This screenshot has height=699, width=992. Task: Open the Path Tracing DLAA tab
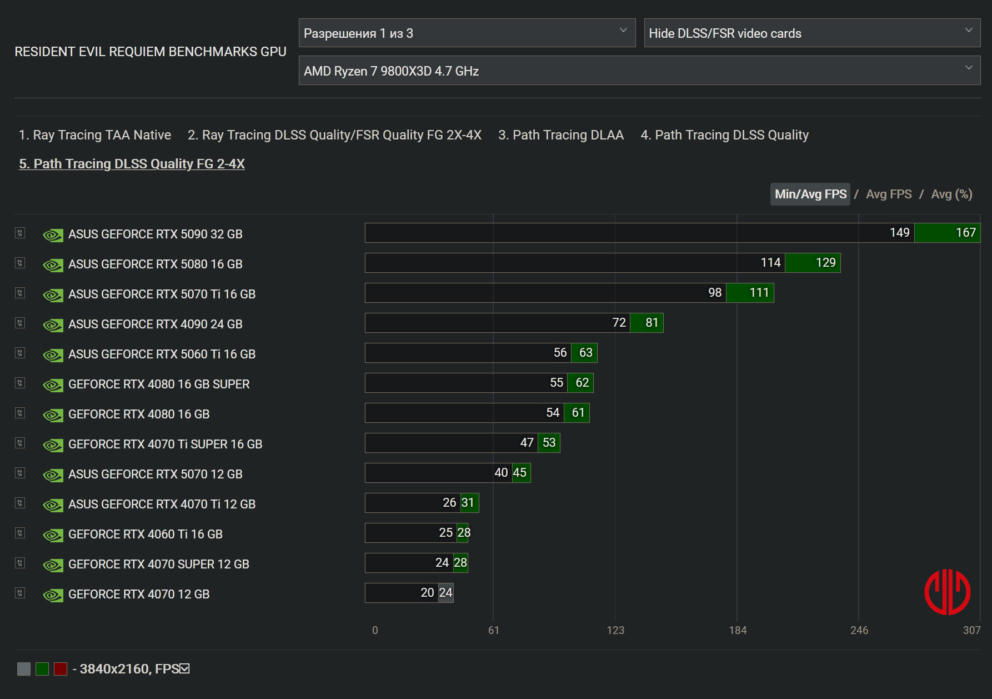tap(560, 135)
